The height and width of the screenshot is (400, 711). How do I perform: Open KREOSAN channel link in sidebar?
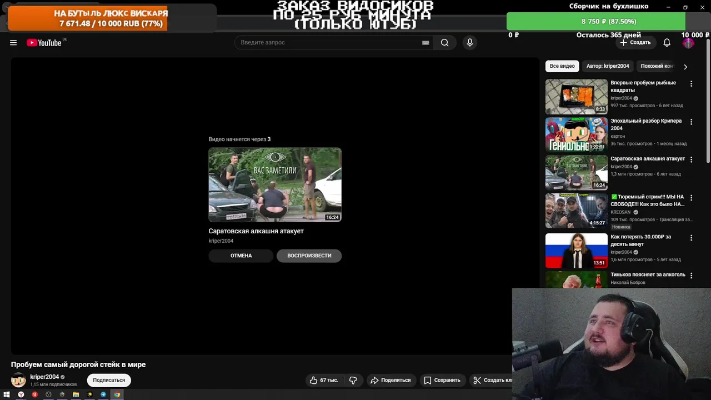coord(620,212)
